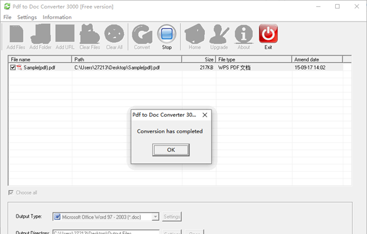Click the 15-09-17 14:02 date cell

[x=310, y=68]
